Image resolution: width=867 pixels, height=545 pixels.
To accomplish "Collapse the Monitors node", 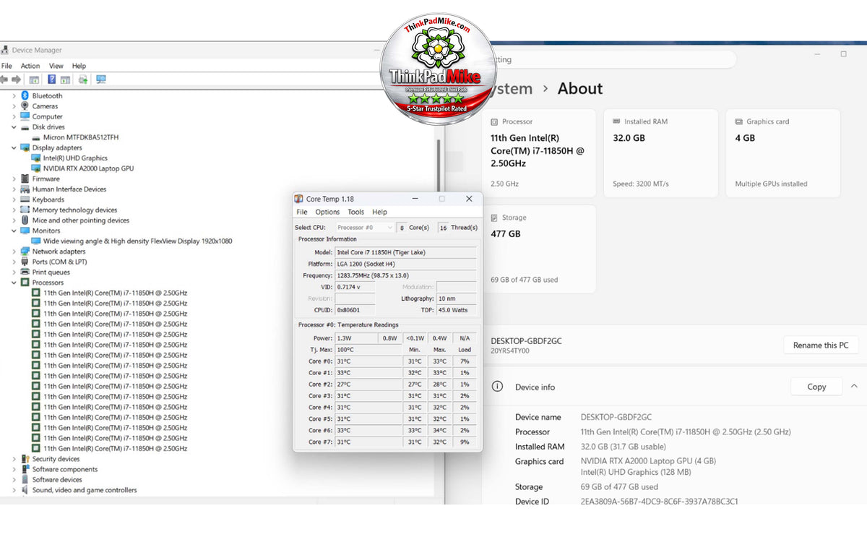I will [x=14, y=231].
